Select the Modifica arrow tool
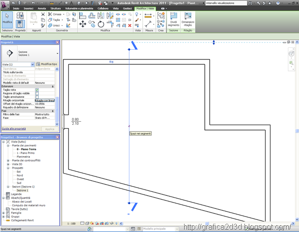Image resolution: width=299 pixels, height=232 pixels. pyautogui.click(x=7, y=20)
